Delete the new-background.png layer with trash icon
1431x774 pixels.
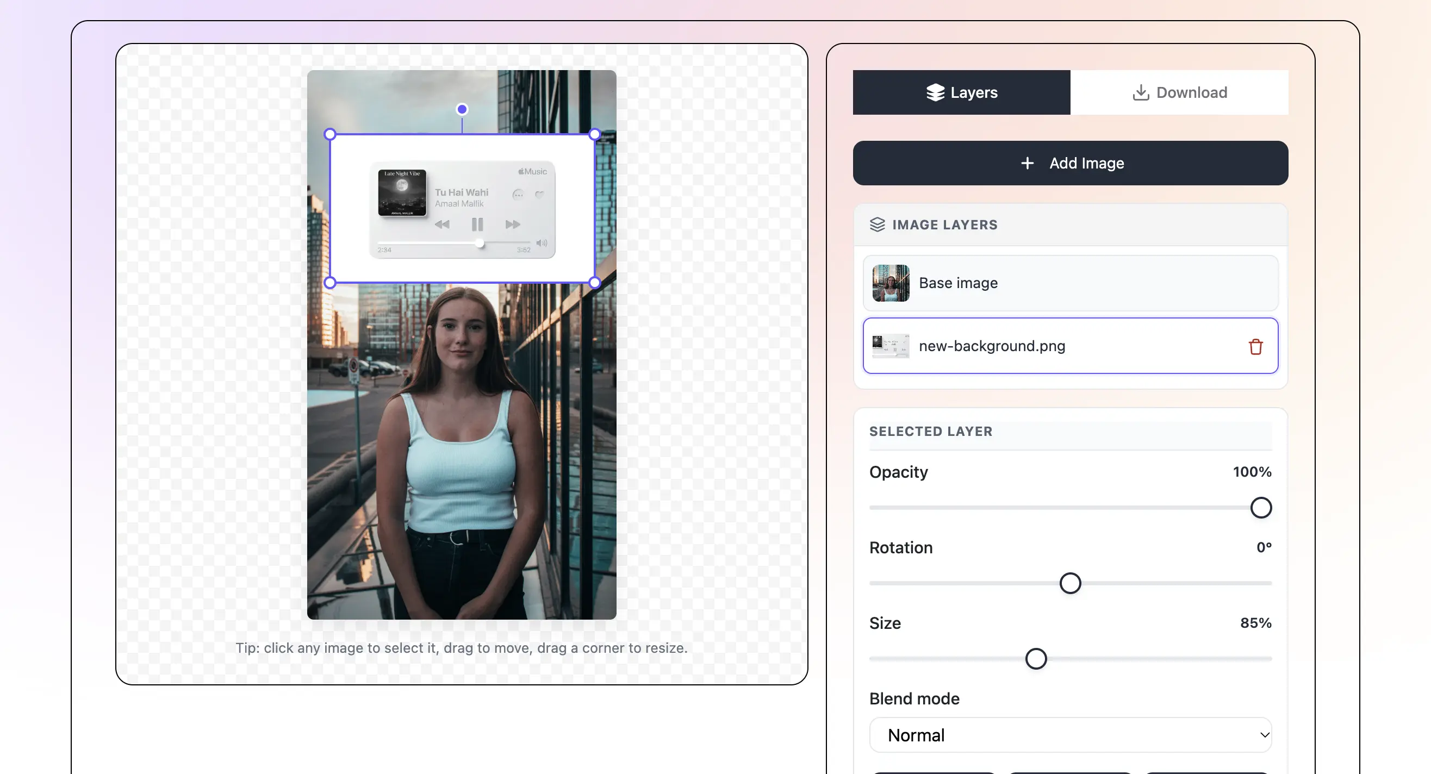[1255, 346]
